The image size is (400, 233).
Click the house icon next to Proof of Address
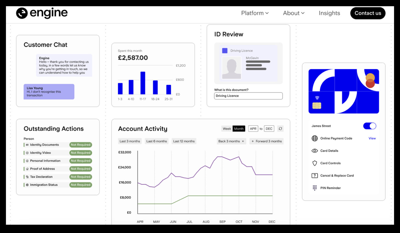[27, 169]
